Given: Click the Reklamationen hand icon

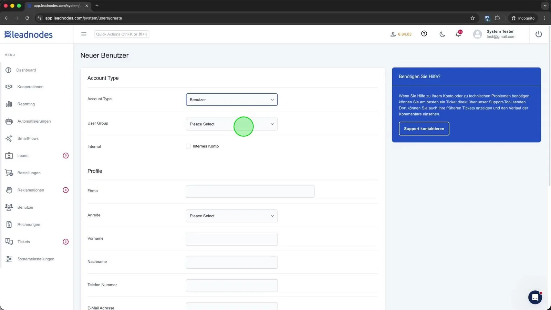Looking at the screenshot, I should click(x=9, y=190).
